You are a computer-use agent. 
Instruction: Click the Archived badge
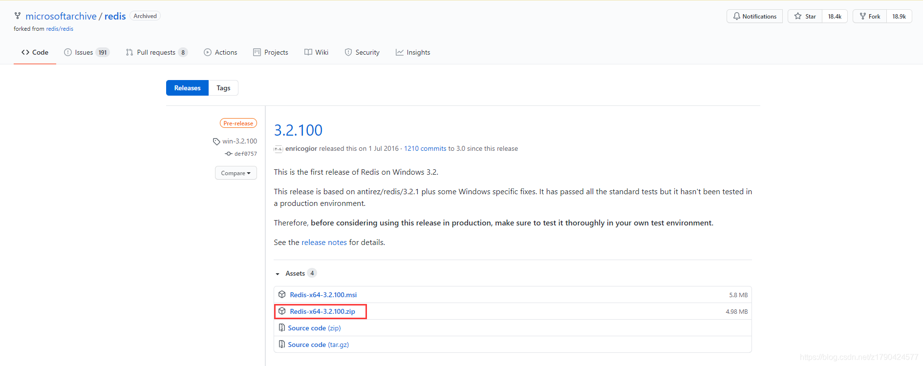click(x=145, y=16)
